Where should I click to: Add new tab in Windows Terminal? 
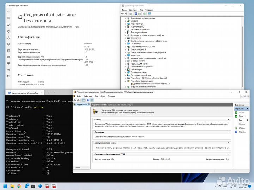click(48, 93)
